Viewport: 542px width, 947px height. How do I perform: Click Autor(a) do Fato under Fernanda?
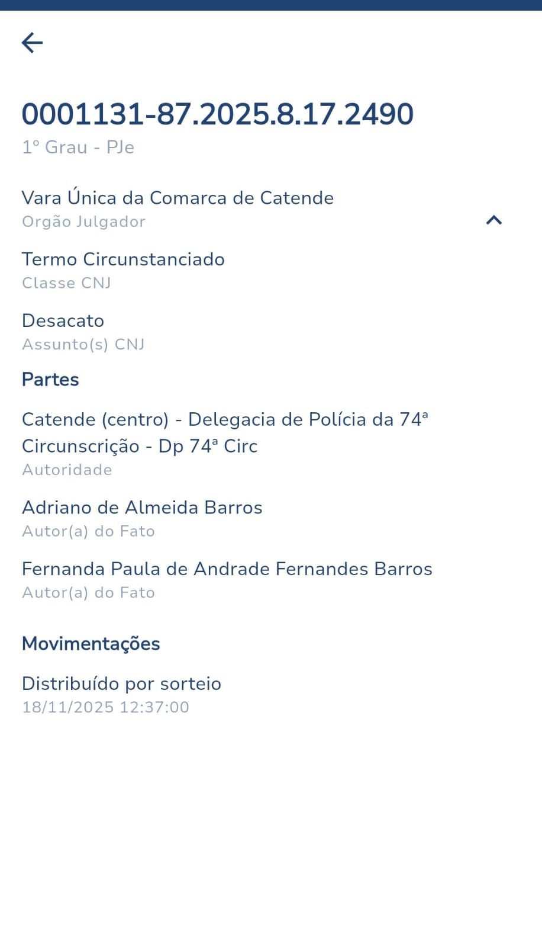[x=88, y=593]
